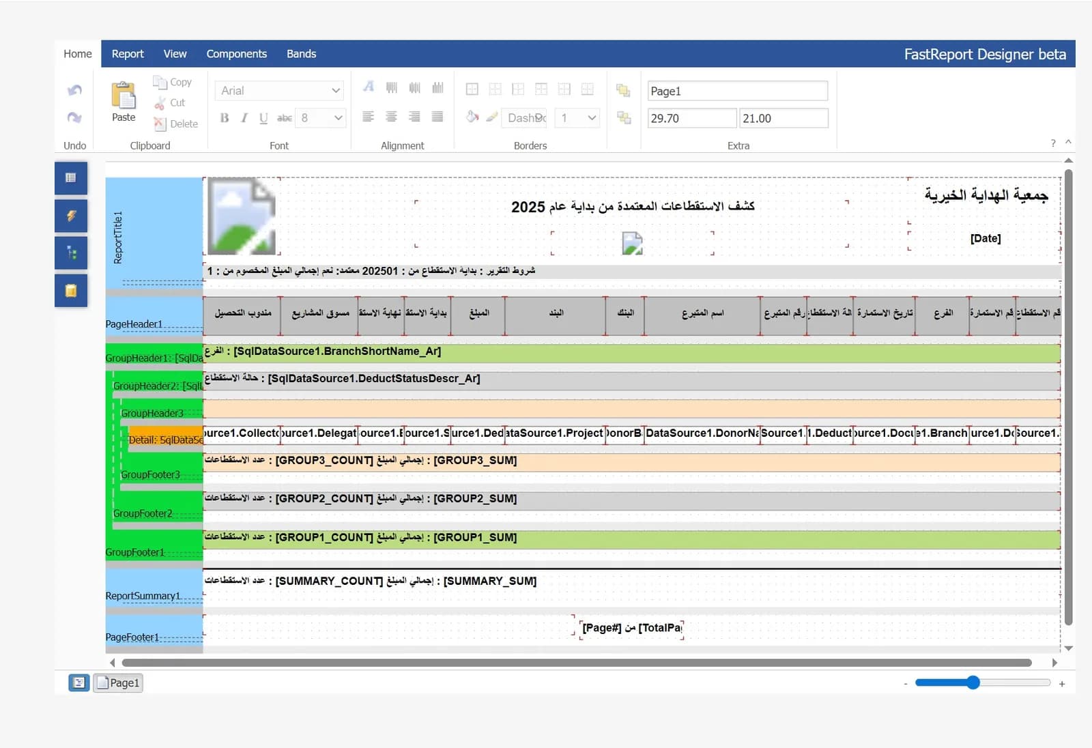This screenshot has height=748, width=1092.
Task: Apply strikethrough 'abc' formatting
Action: tap(285, 118)
